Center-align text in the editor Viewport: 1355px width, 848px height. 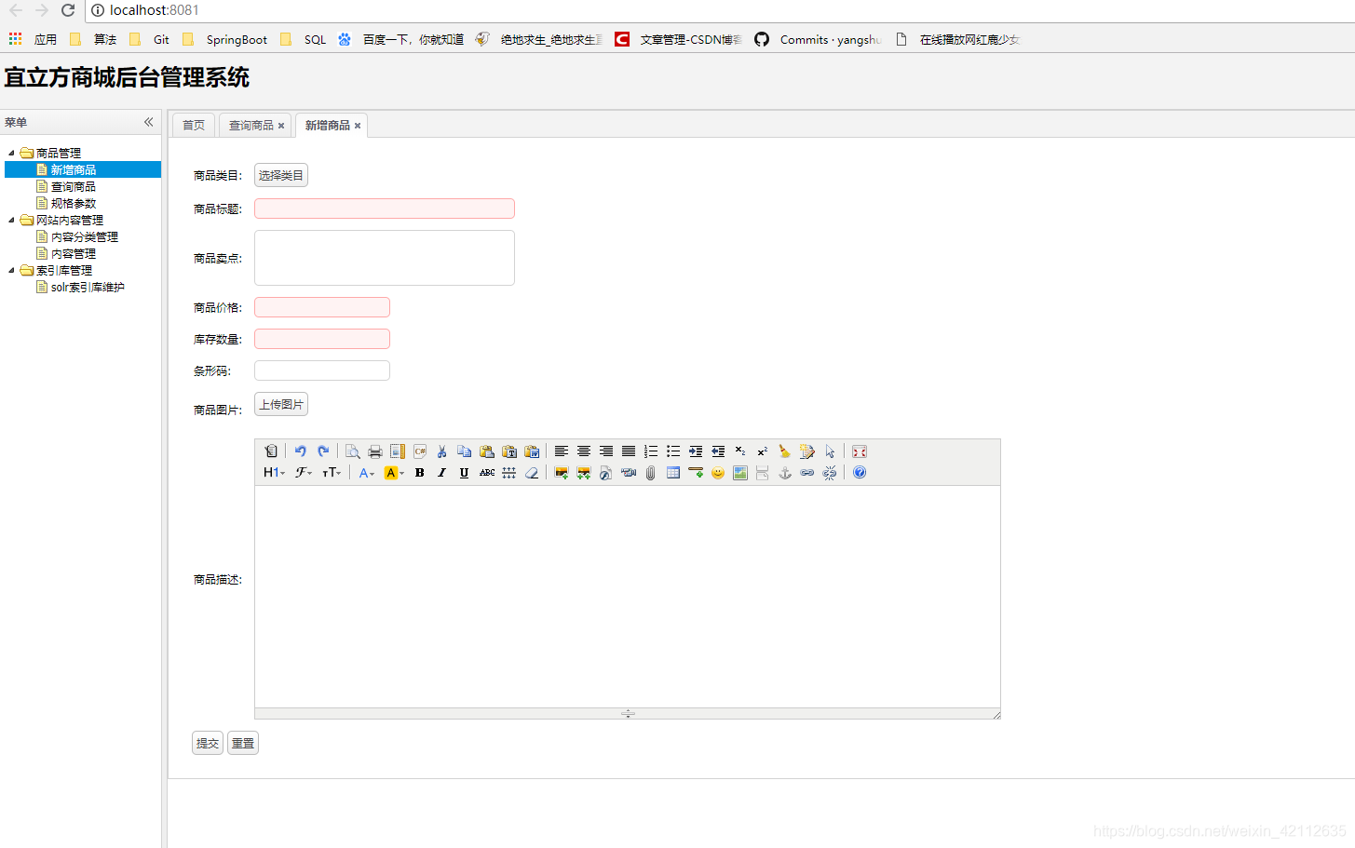point(584,451)
